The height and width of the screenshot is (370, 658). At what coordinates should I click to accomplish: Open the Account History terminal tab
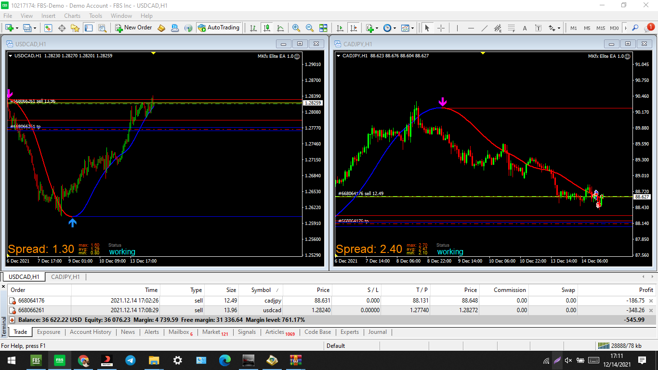[91, 332]
